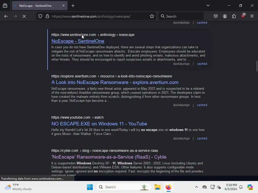Screen dimensions: 258x193
Task: Click the volume tray icon
Action: pyautogui.click(x=219, y=187)
